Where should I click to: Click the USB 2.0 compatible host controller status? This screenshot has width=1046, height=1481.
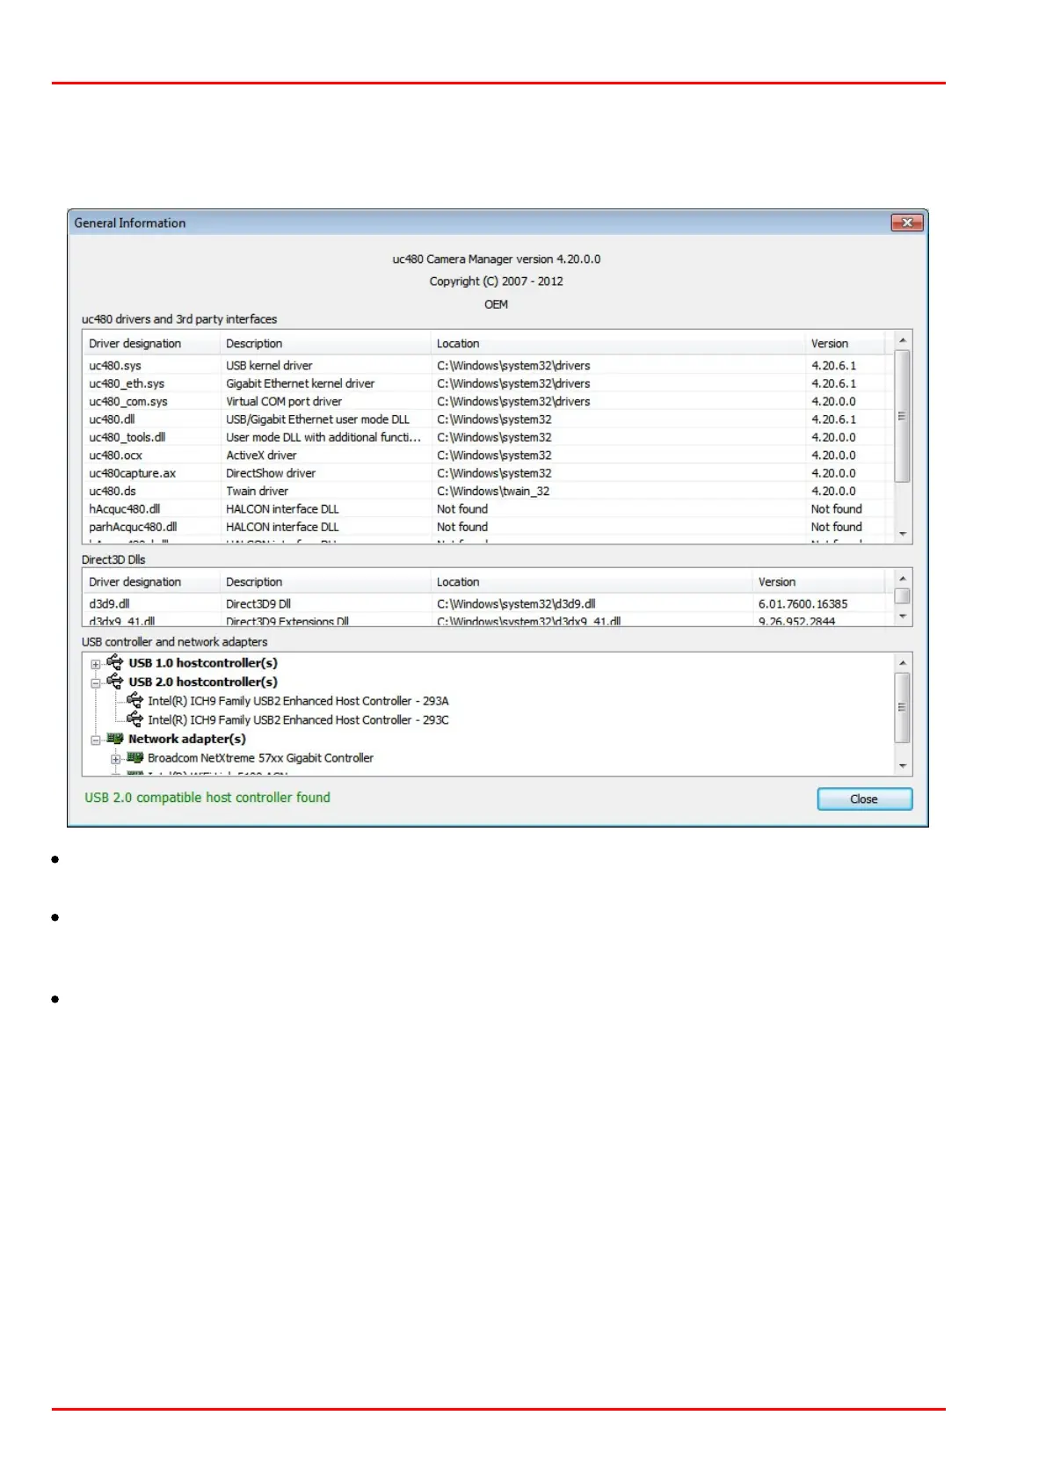coord(207,798)
